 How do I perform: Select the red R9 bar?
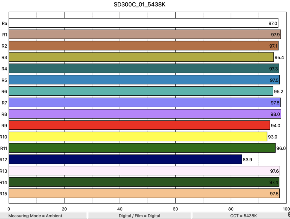[139, 125]
